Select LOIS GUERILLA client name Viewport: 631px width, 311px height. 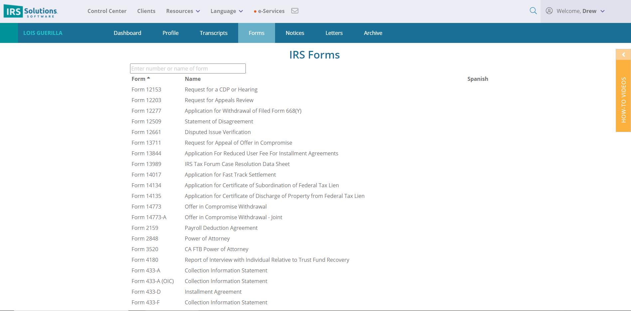[43, 33]
